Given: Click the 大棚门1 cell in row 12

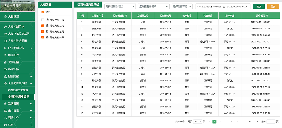Looking at the screenshot, I should click(143, 94).
